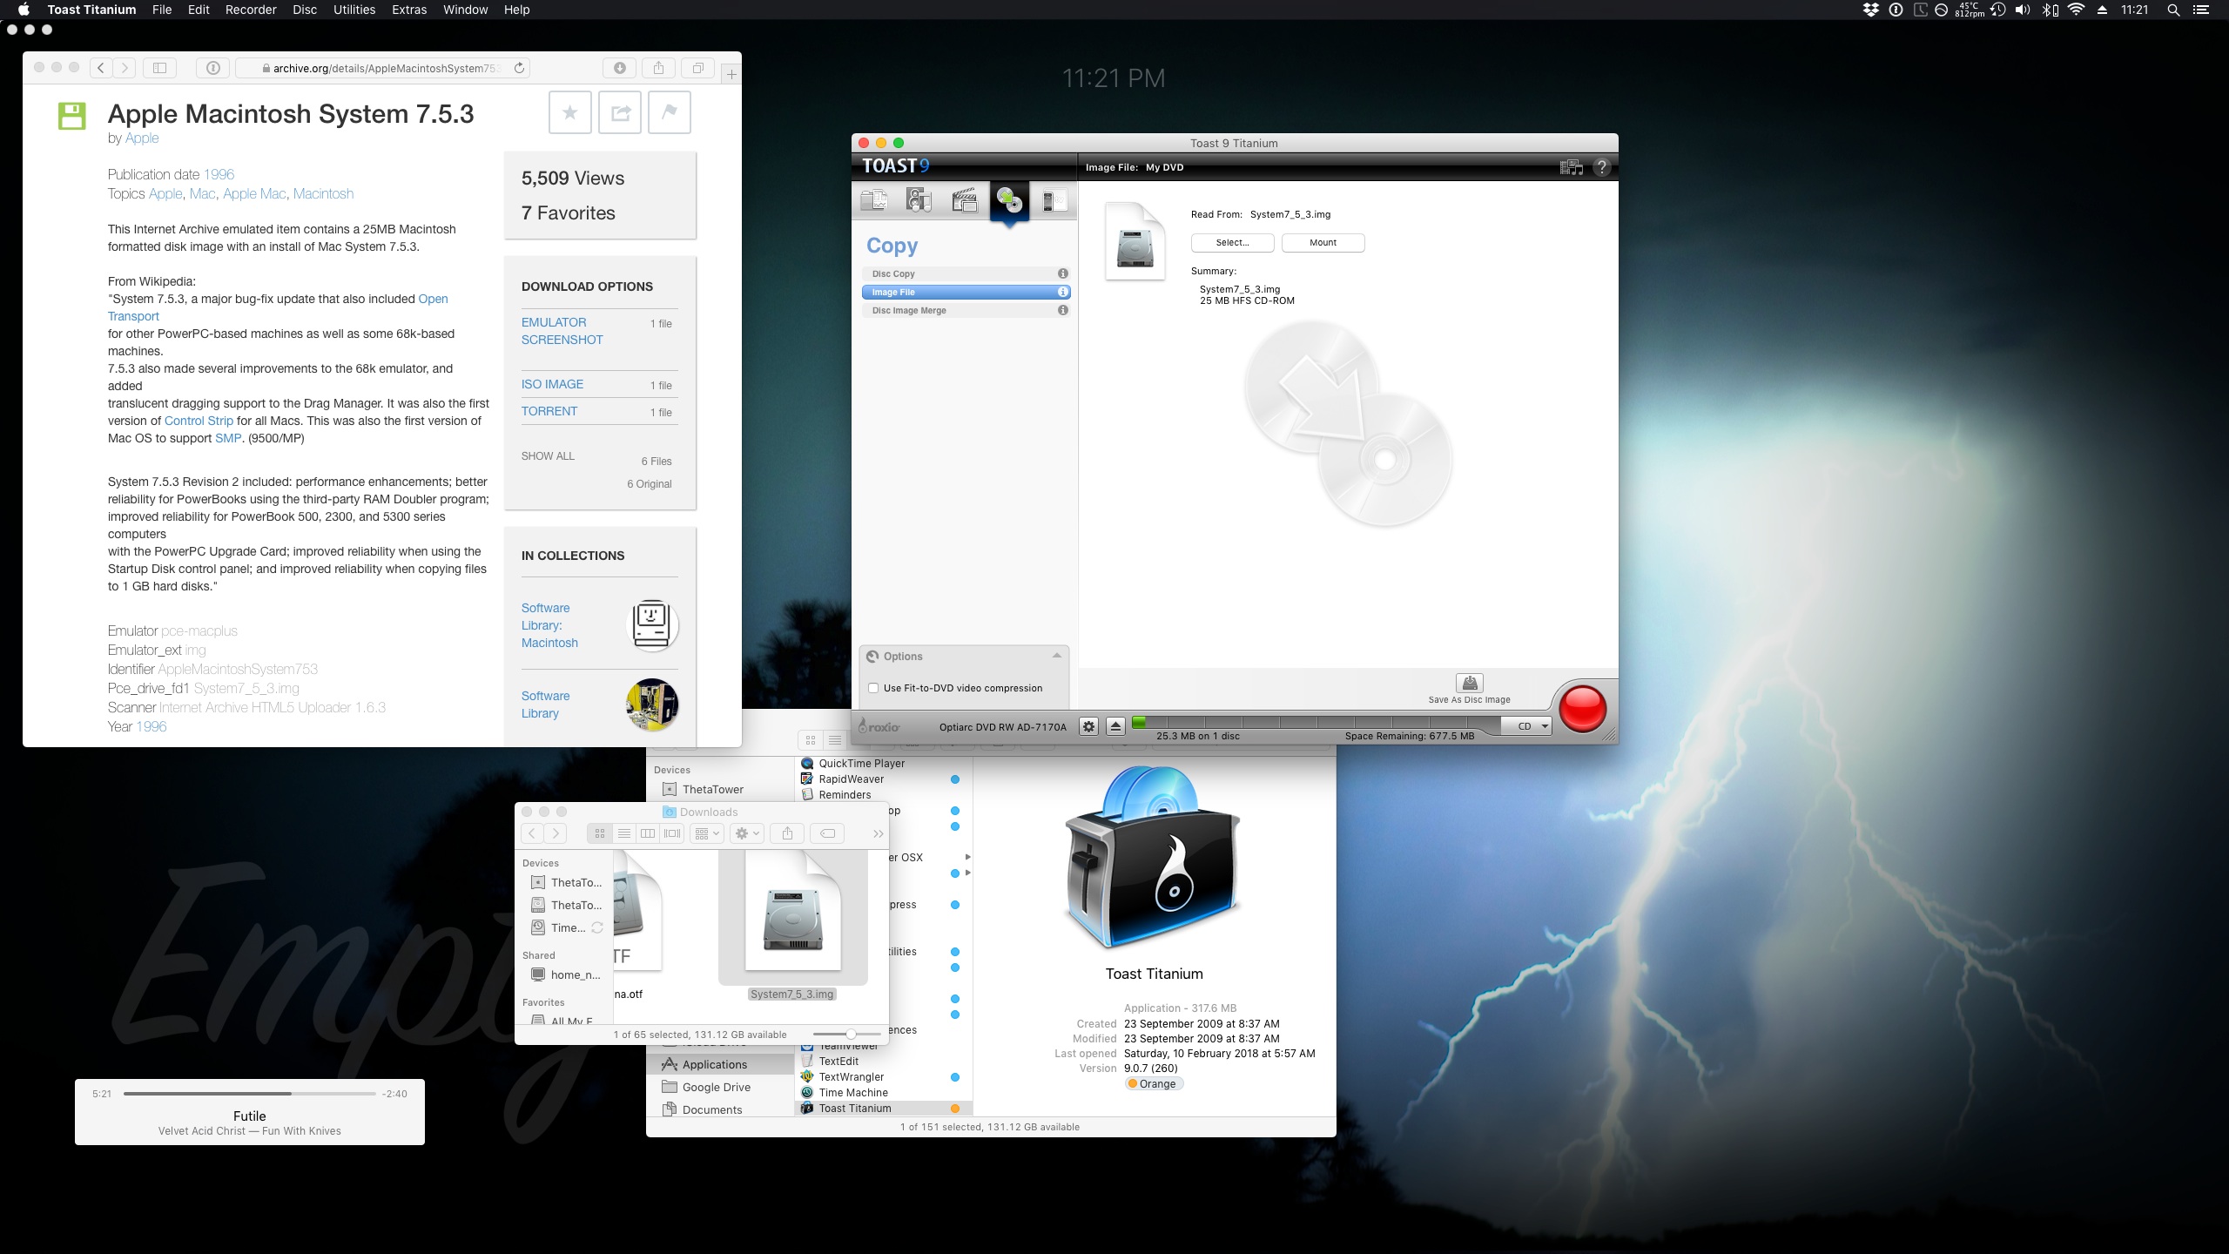Open the Recorder menu
The height and width of the screenshot is (1254, 2229).
[x=251, y=10]
